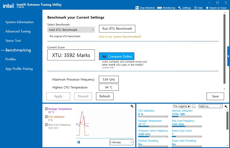Click the Monitoring graph icon
230x148 pixels.
click(160, 8)
